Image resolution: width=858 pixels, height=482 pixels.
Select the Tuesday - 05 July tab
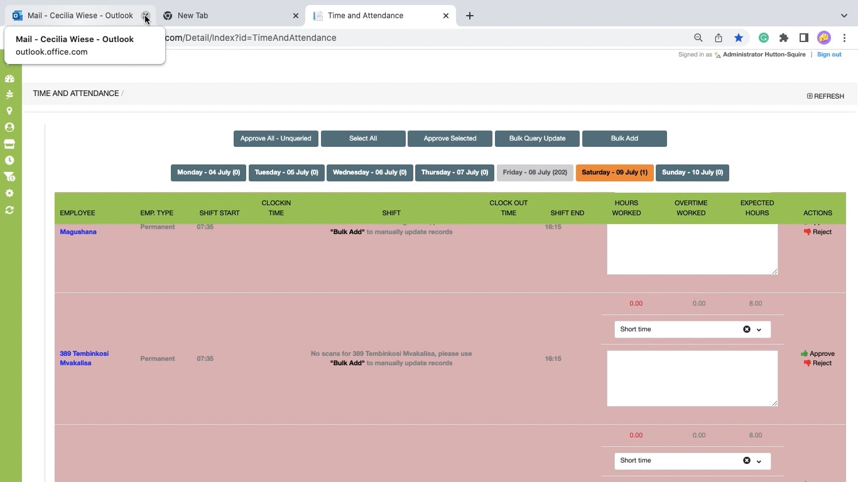tap(286, 173)
